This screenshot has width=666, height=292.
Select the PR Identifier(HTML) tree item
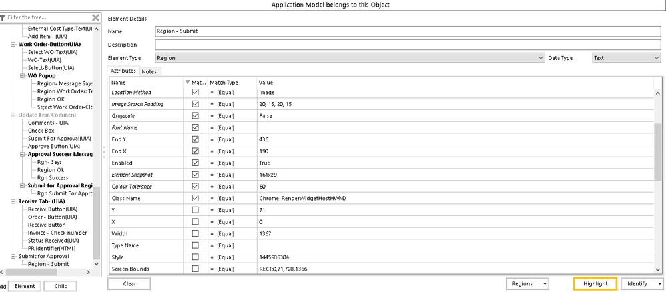point(52,248)
